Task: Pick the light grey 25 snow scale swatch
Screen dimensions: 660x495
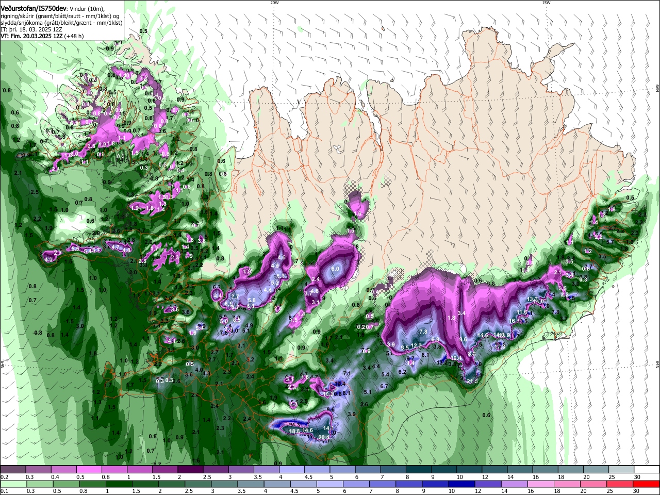Action: coord(621,470)
